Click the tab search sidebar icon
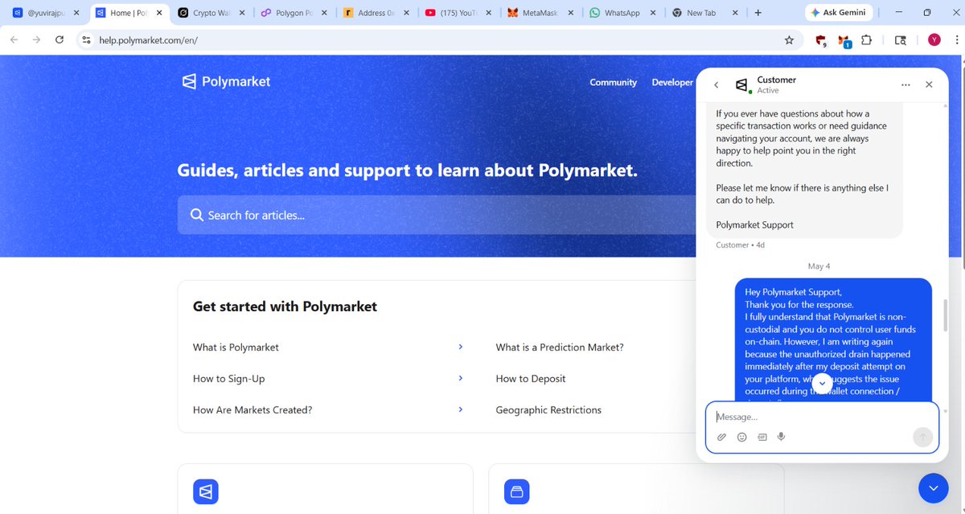The height and width of the screenshot is (514, 965). point(901,40)
